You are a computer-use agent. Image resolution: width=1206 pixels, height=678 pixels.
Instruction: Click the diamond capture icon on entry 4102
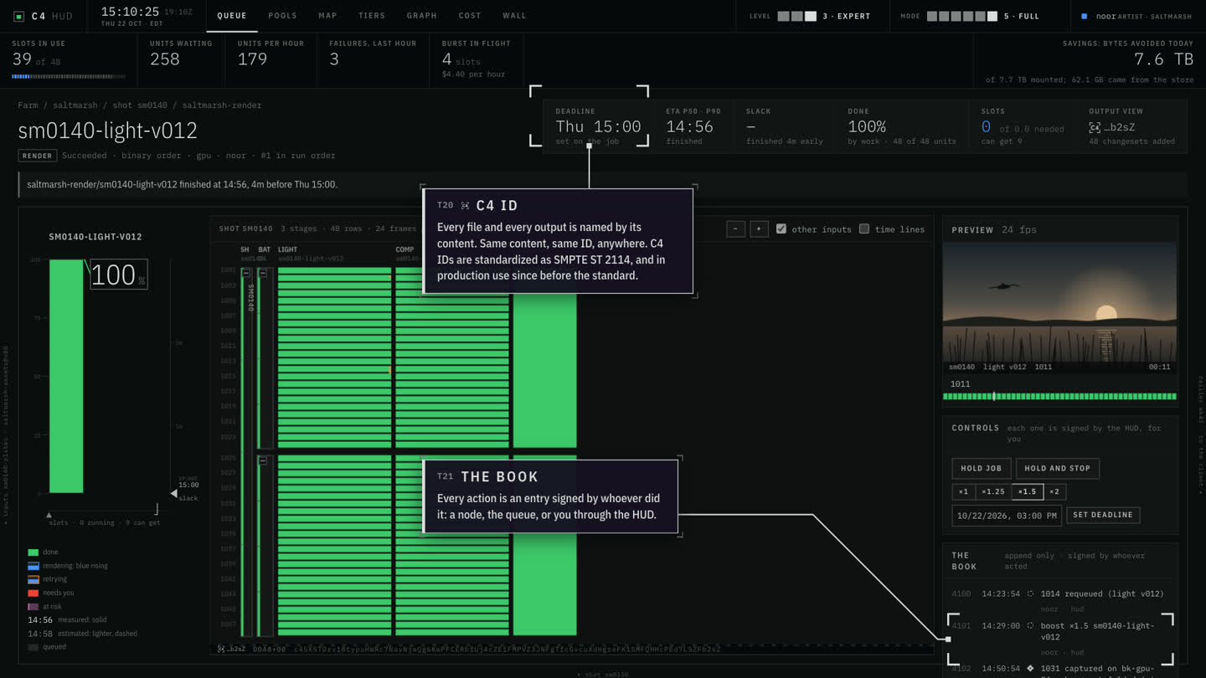1030,668
